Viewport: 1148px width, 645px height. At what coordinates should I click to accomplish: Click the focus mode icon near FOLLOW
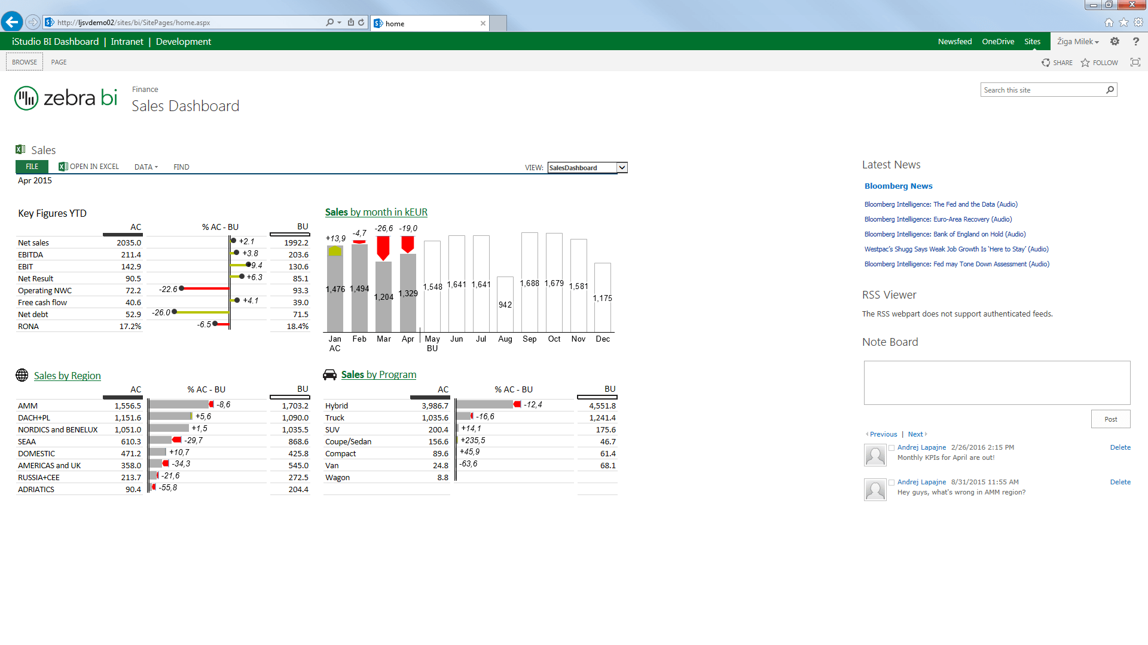(1135, 62)
